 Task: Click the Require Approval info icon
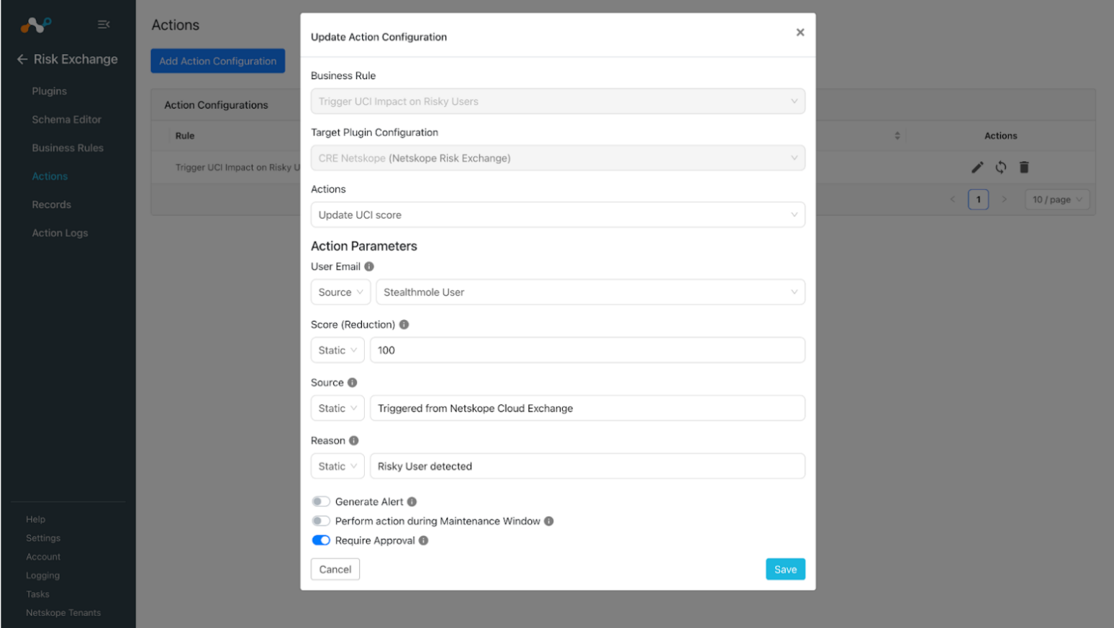424,541
